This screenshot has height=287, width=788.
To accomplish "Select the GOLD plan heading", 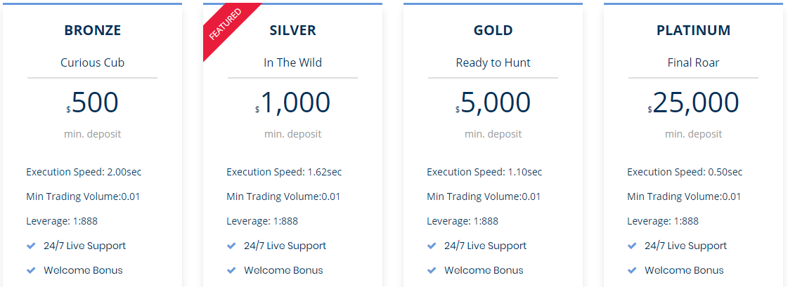I will (x=493, y=30).
